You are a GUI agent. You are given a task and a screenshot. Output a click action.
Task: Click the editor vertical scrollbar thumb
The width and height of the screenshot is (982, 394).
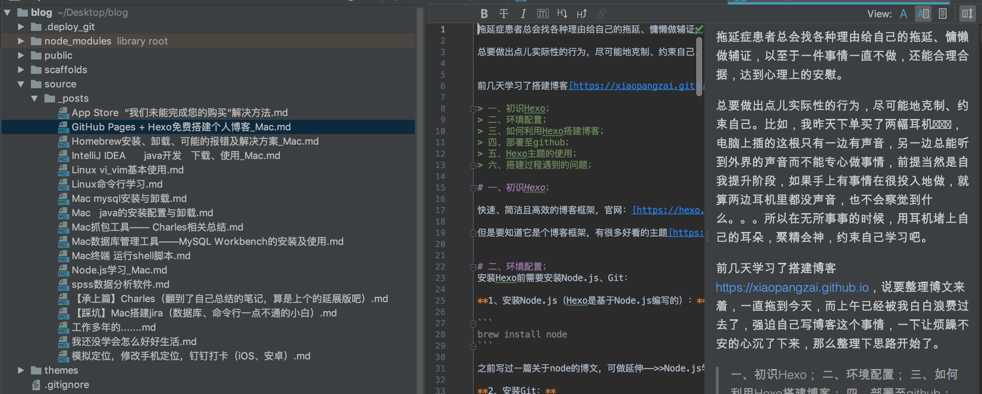(x=699, y=66)
